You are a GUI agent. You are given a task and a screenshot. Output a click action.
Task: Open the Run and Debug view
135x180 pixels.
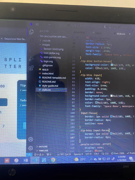31,59
